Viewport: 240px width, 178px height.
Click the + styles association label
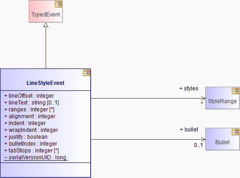point(189,89)
